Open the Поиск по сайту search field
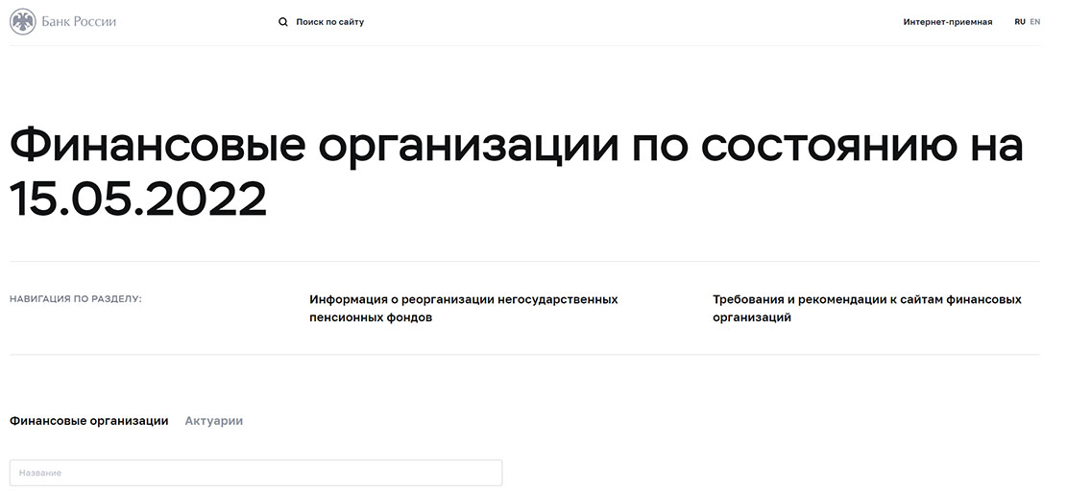 [330, 22]
